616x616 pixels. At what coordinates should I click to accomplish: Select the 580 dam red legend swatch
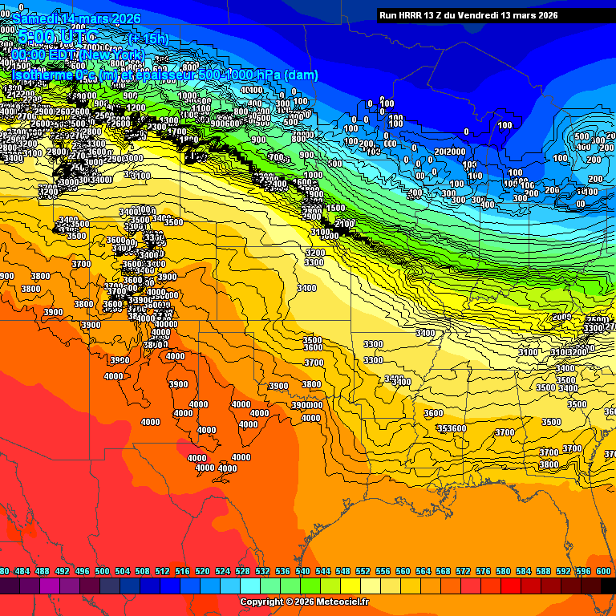click(x=504, y=586)
